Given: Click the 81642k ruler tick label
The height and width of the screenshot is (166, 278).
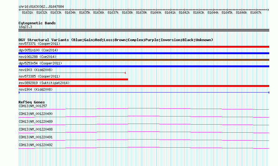Looking at the screenshot, I should click(x=184, y=12).
